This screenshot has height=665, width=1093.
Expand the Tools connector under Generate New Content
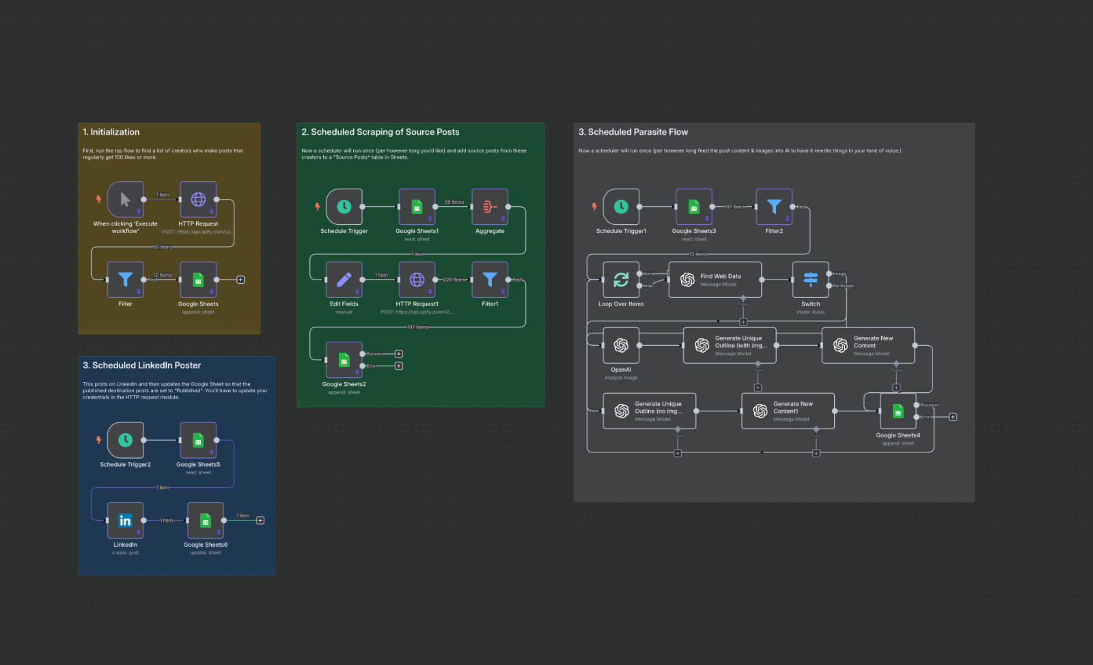[896, 388]
